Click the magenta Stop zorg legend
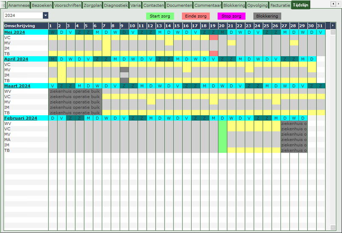Image resolution: width=342 pixels, height=233 pixels. 231,16
